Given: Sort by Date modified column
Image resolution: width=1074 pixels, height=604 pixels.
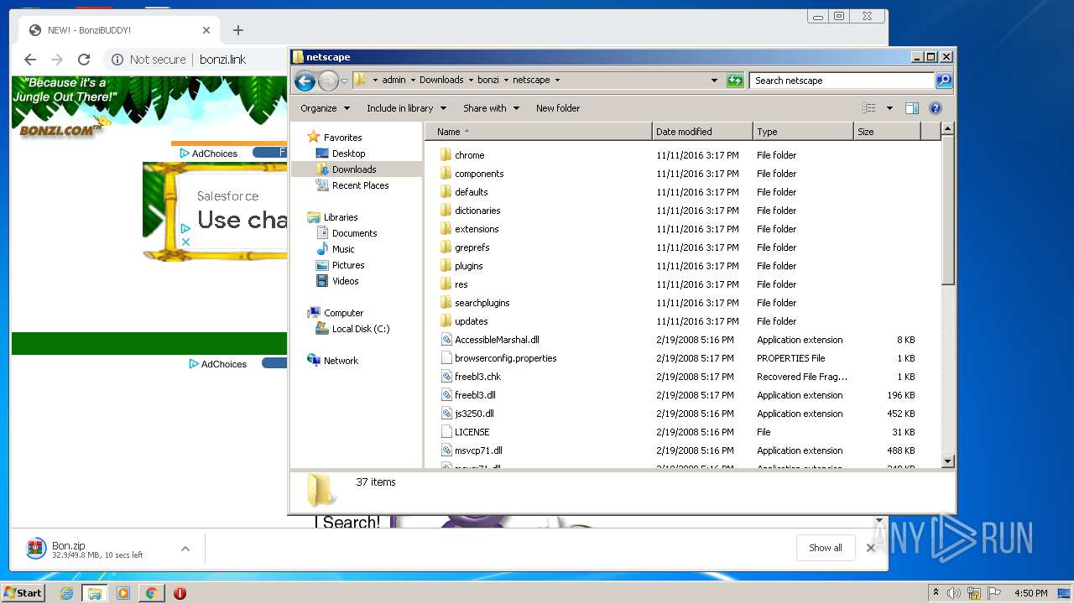Looking at the screenshot, I should tap(702, 132).
